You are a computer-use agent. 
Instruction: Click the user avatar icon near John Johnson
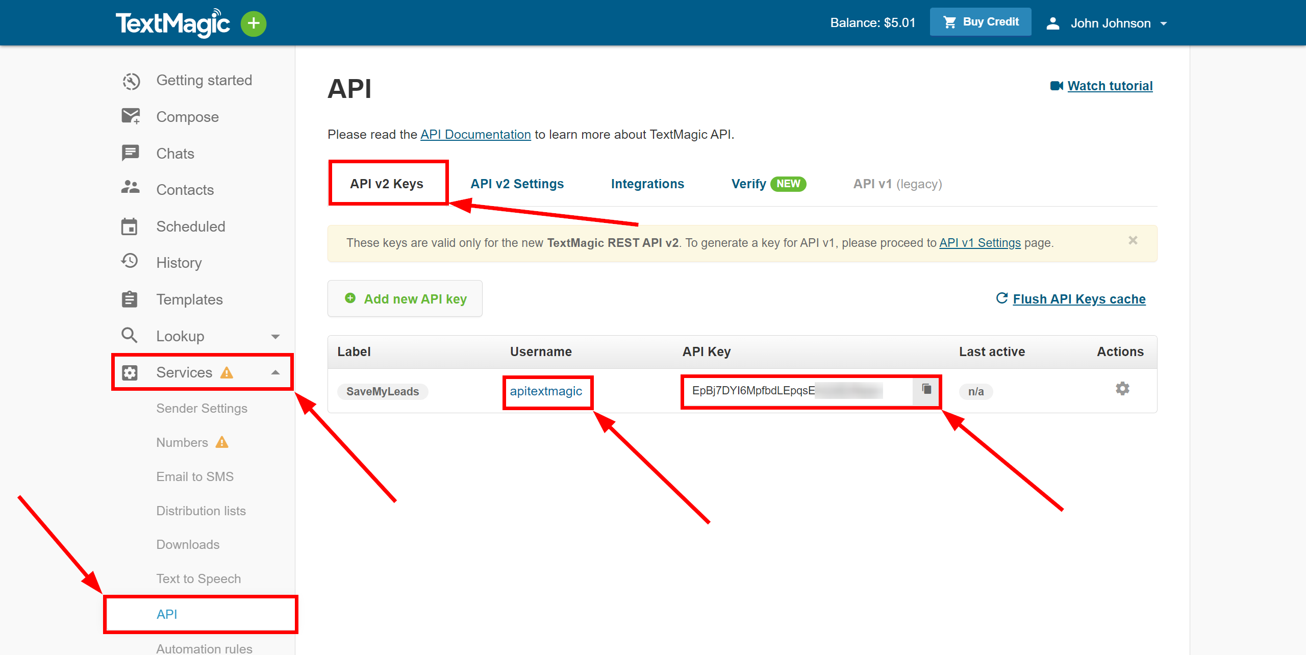coord(1053,23)
